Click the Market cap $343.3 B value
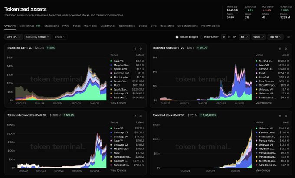This screenshot has height=178, width=295. tap(232, 10)
